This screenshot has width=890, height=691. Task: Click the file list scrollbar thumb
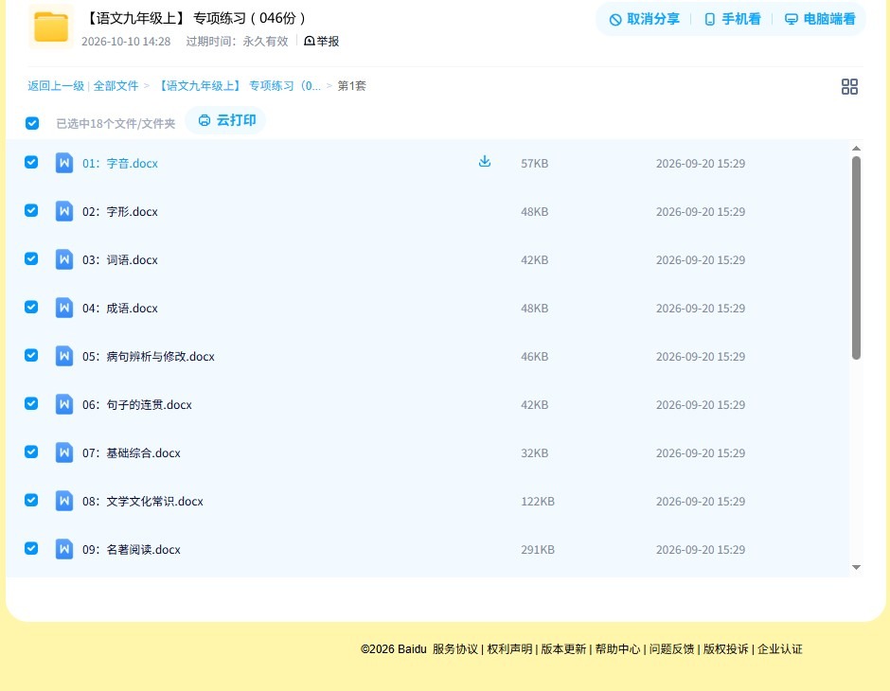(856, 258)
